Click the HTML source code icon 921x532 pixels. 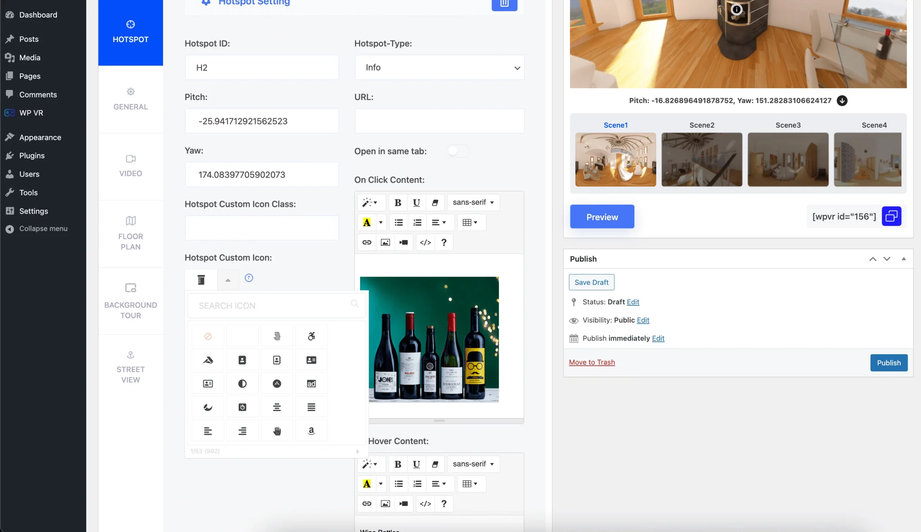[425, 242]
